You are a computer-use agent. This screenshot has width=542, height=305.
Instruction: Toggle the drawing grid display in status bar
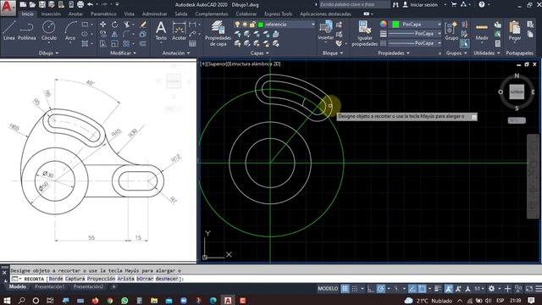[345, 289]
